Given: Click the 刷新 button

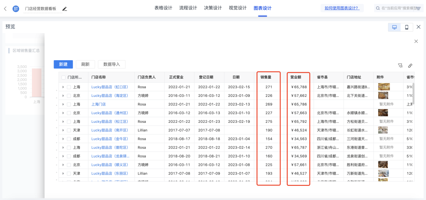Looking at the screenshot, I should [x=85, y=64].
